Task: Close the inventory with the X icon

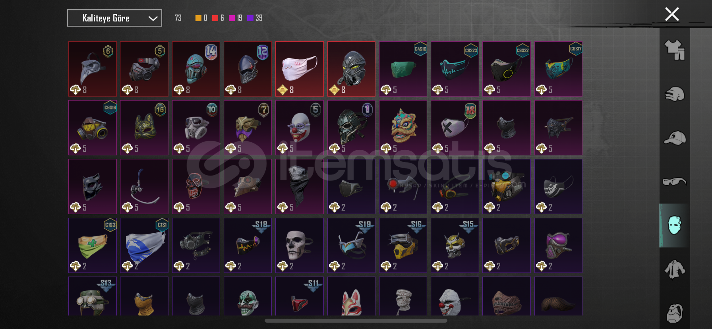Action: coord(672,14)
